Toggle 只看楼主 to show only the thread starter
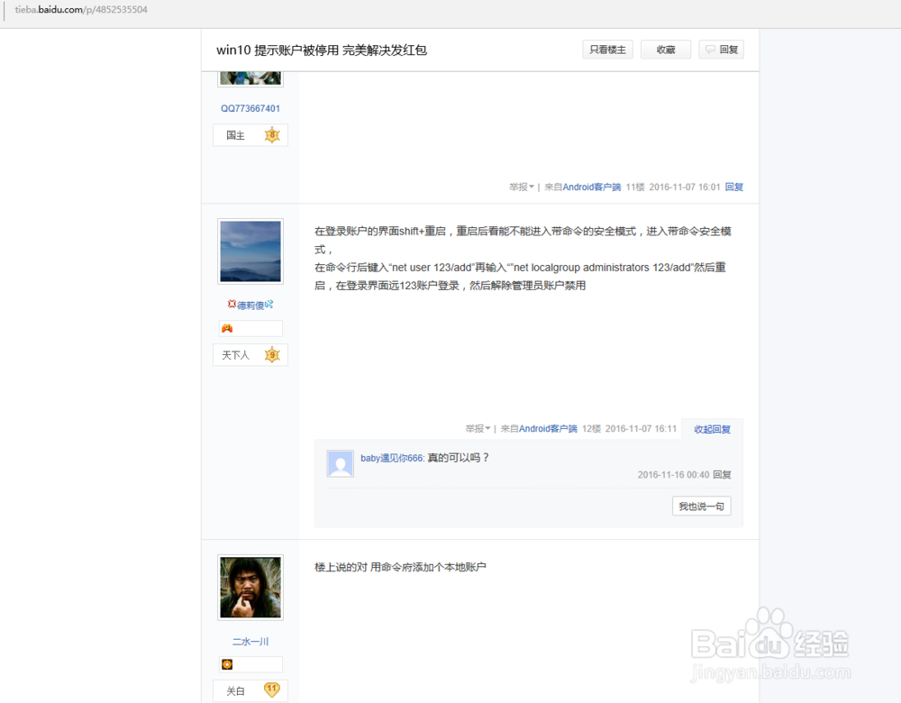This screenshot has width=901, height=703. 607,50
